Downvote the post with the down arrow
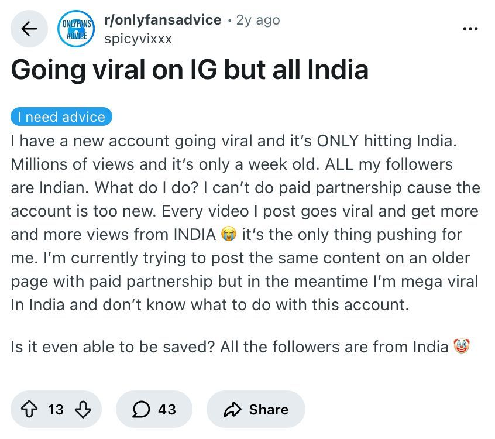495x439 pixels. point(83,409)
